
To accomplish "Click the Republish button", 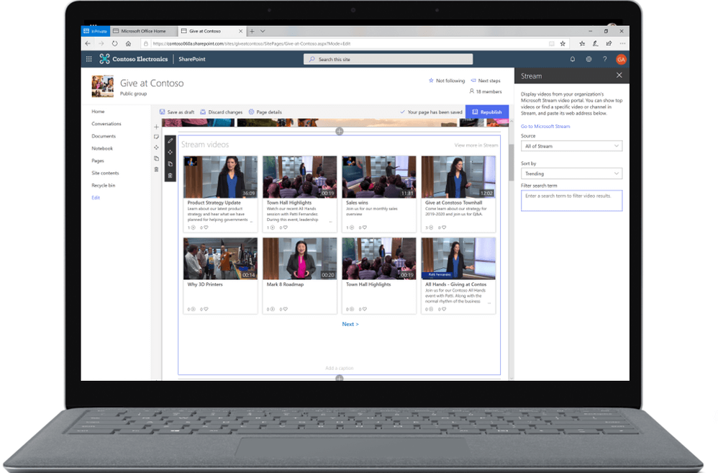I will pos(487,112).
